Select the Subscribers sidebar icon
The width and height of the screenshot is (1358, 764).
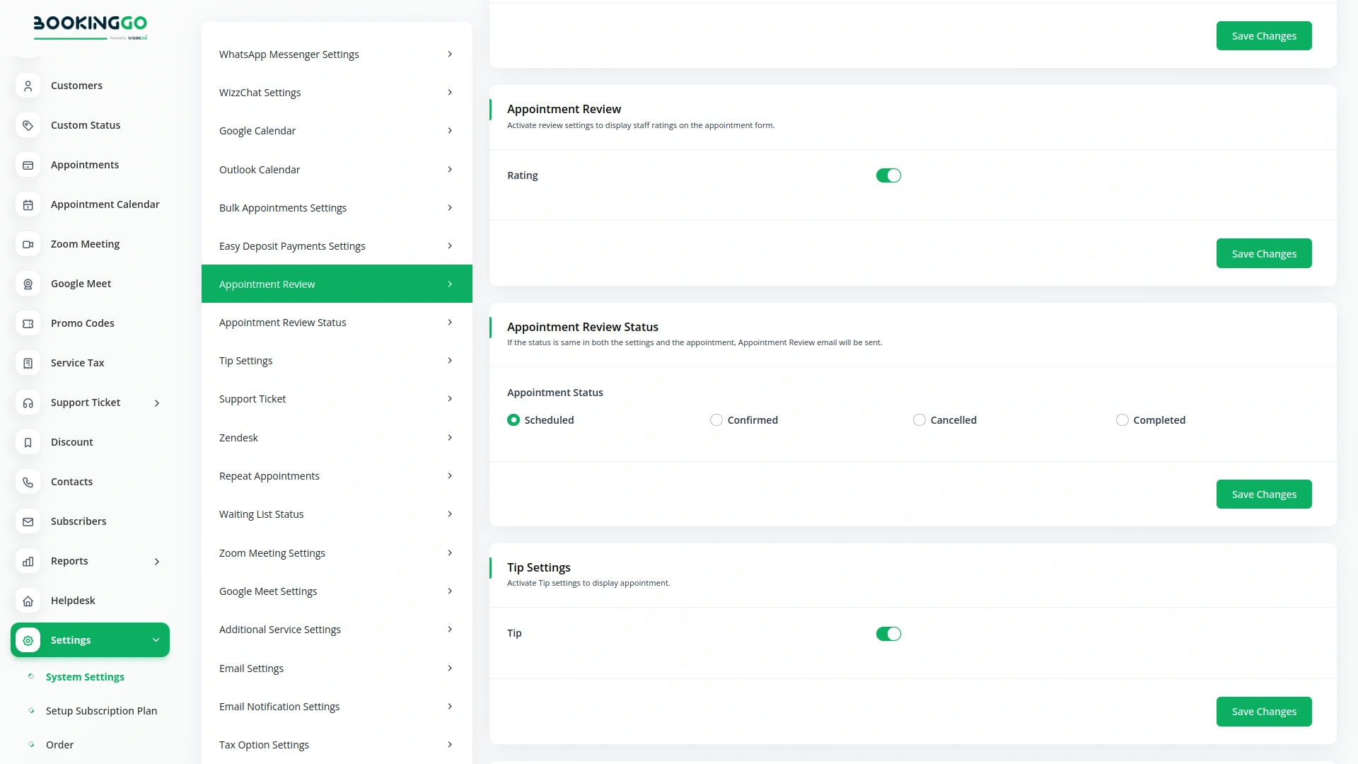click(28, 521)
